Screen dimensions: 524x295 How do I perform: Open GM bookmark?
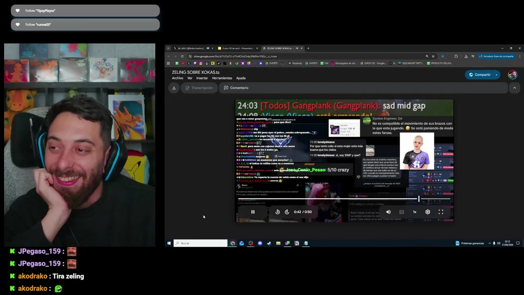click(325, 63)
